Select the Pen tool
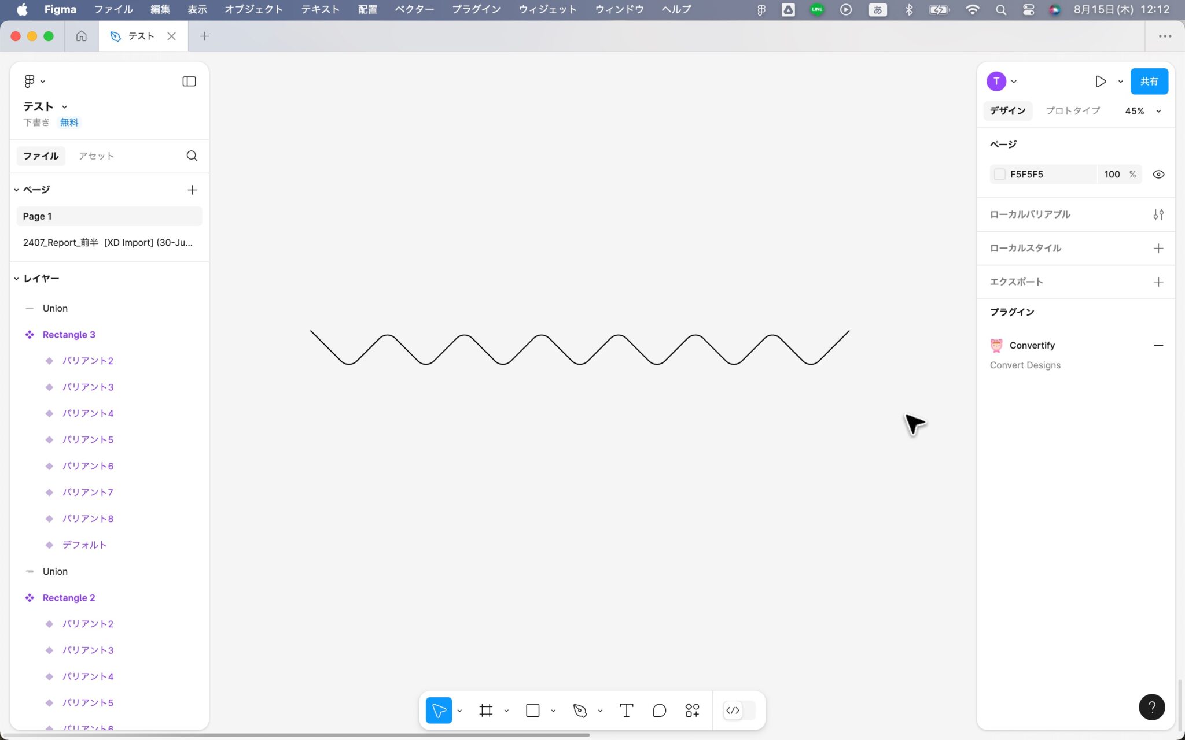This screenshot has width=1185, height=740. click(x=580, y=710)
